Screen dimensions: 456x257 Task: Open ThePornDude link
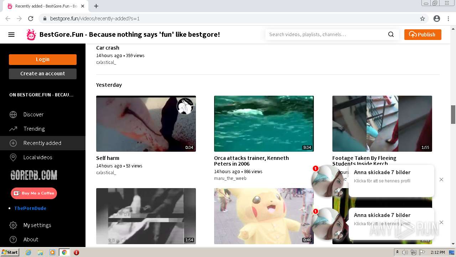tap(30, 208)
